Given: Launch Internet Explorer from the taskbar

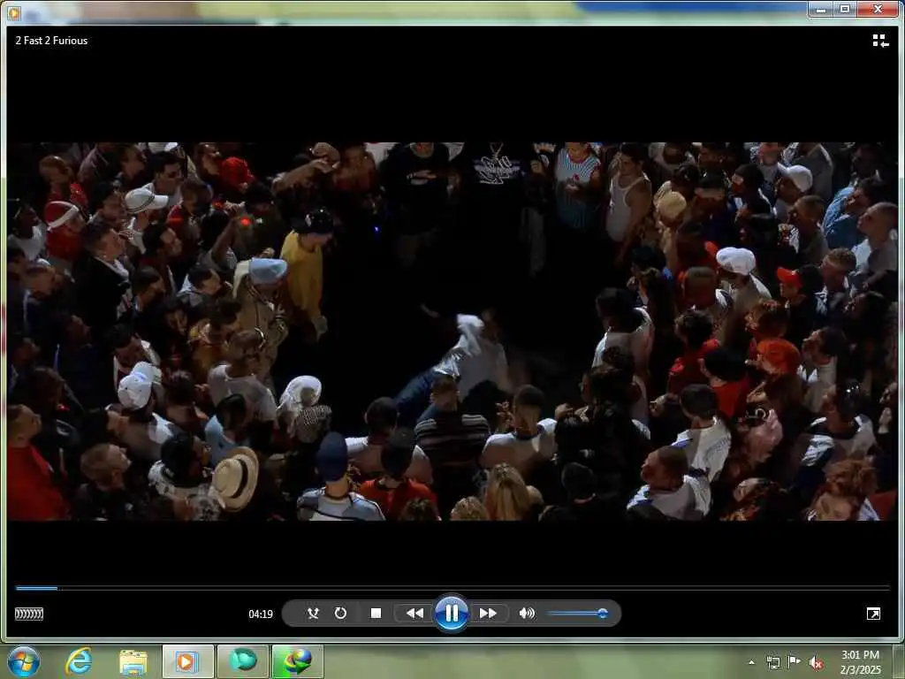Looking at the screenshot, I should click(x=79, y=661).
